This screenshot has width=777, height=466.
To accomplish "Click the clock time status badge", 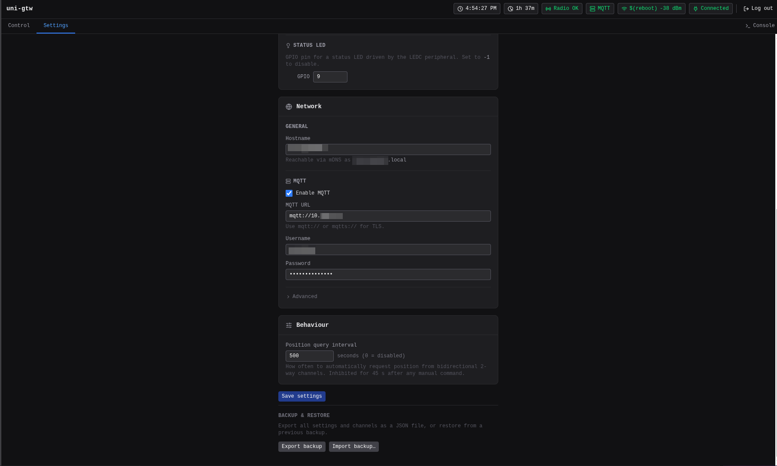I will [x=477, y=9].
